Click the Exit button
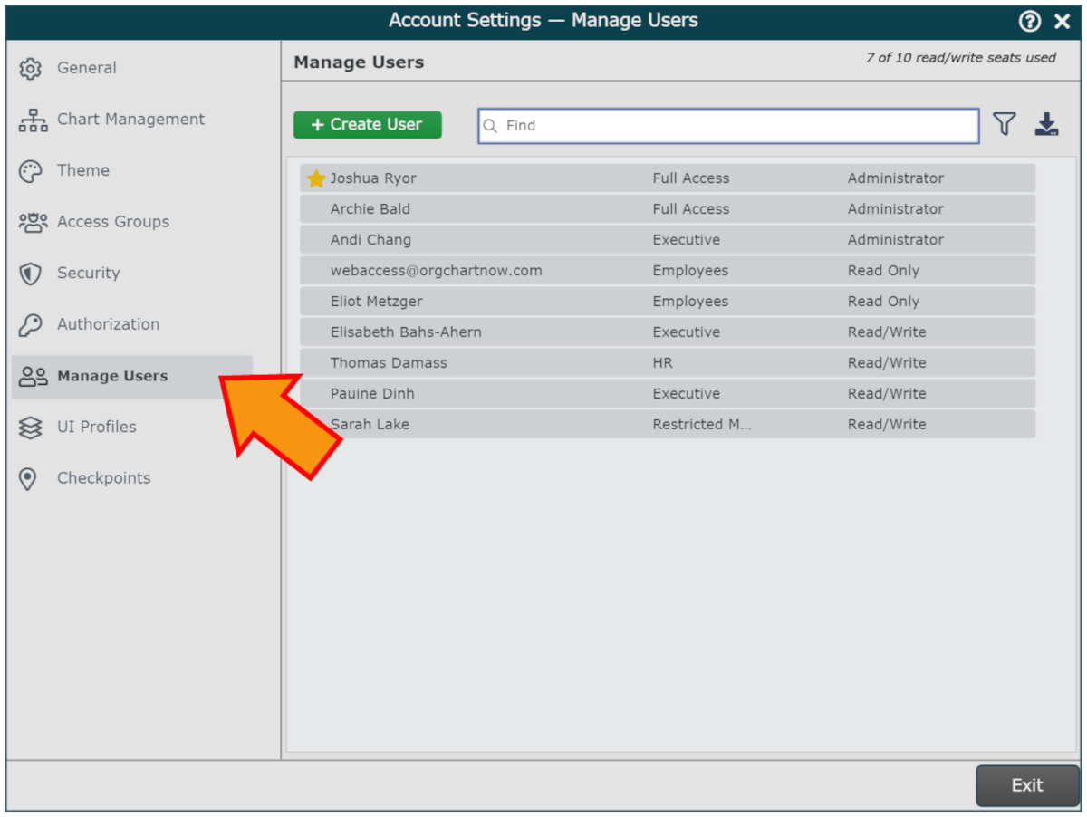The height and width of the screenshot is (817, 1087). coord(1026,785)
